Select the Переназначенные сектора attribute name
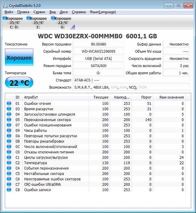 pyautogui.click(x=48, y=120)
